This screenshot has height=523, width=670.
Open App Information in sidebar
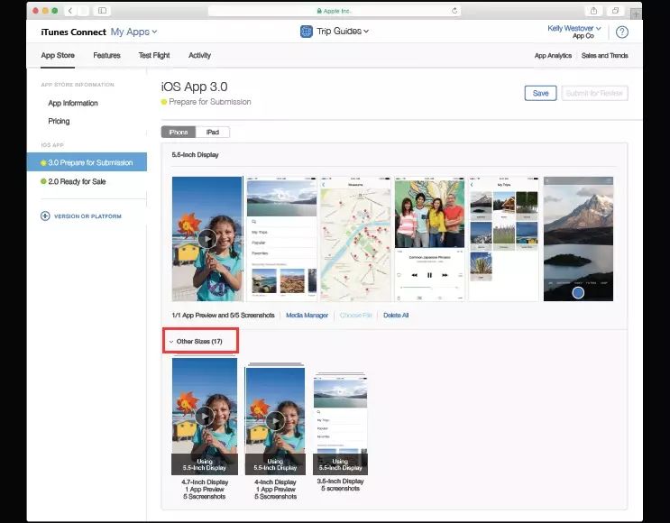click(x=73, y=104)
